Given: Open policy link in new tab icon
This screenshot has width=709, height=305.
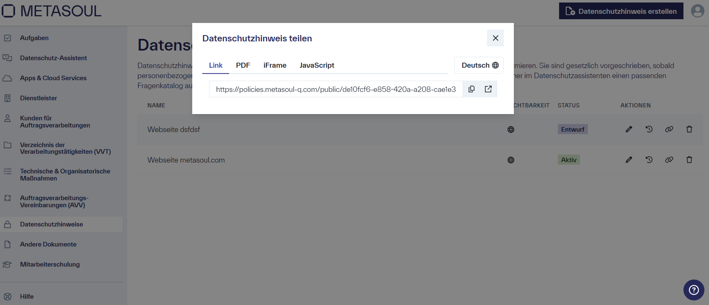Looking at the screenshot, I should [488, 89].
